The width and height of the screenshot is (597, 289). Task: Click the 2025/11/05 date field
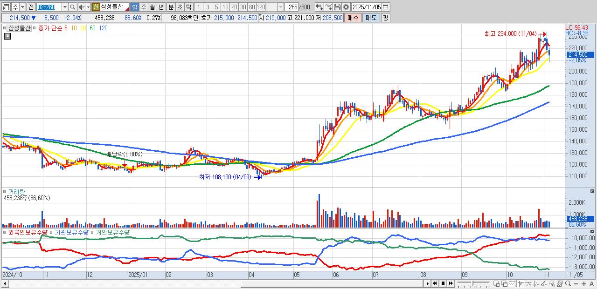[x=367, y=7]
